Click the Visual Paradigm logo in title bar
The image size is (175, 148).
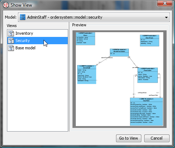(x=6, y=5)
